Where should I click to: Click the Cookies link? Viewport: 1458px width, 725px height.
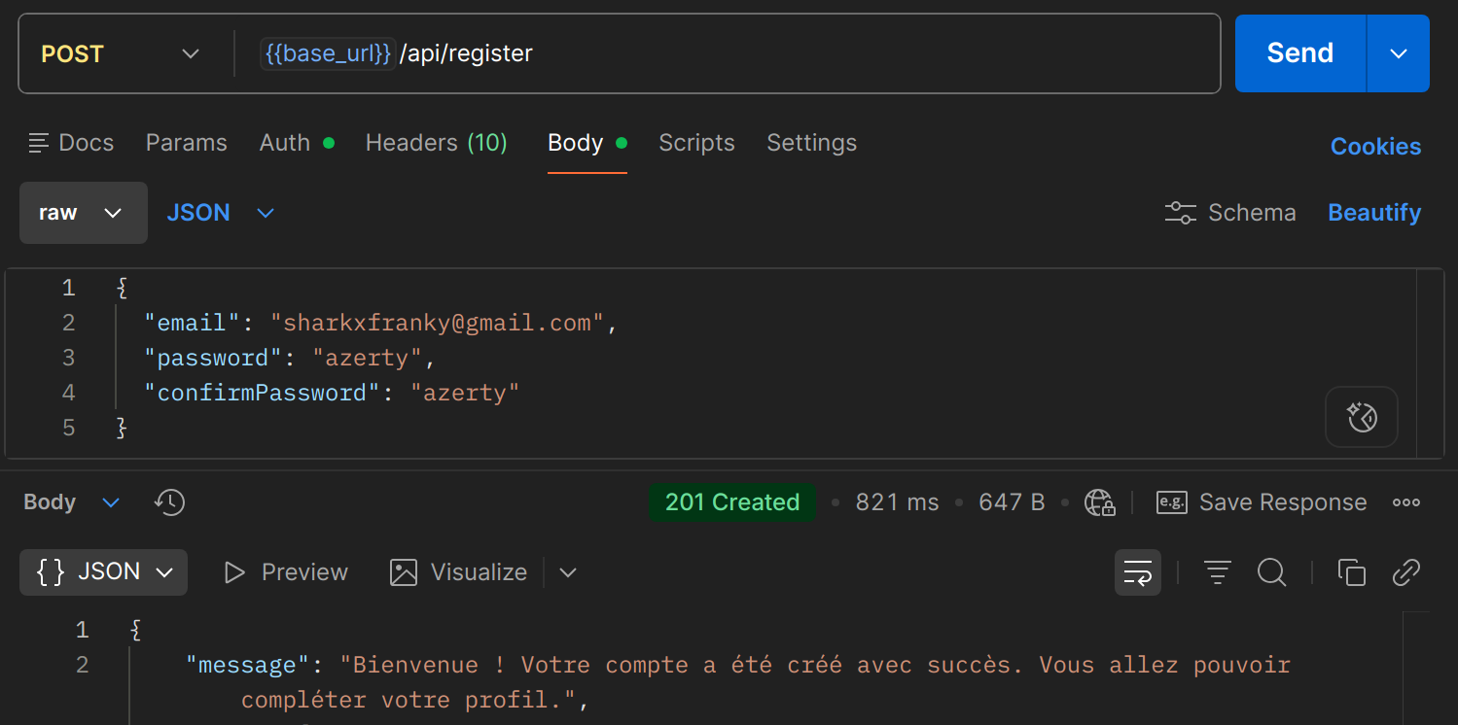pos(1375,147)
